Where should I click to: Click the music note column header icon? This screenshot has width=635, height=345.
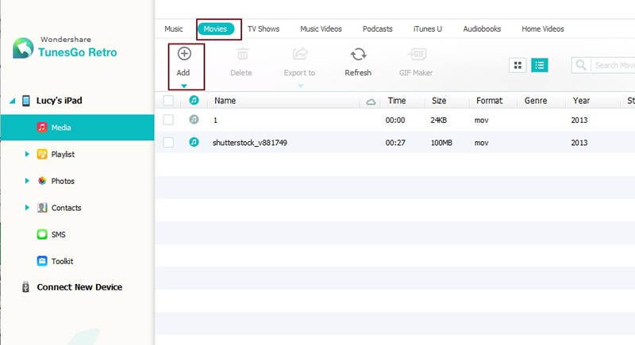pyautogui.click(x=194, y=100)
